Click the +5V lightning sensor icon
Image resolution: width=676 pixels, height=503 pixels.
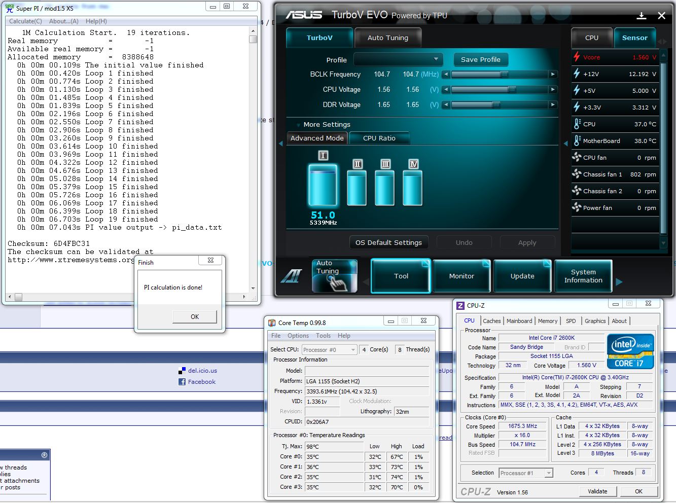577,90
